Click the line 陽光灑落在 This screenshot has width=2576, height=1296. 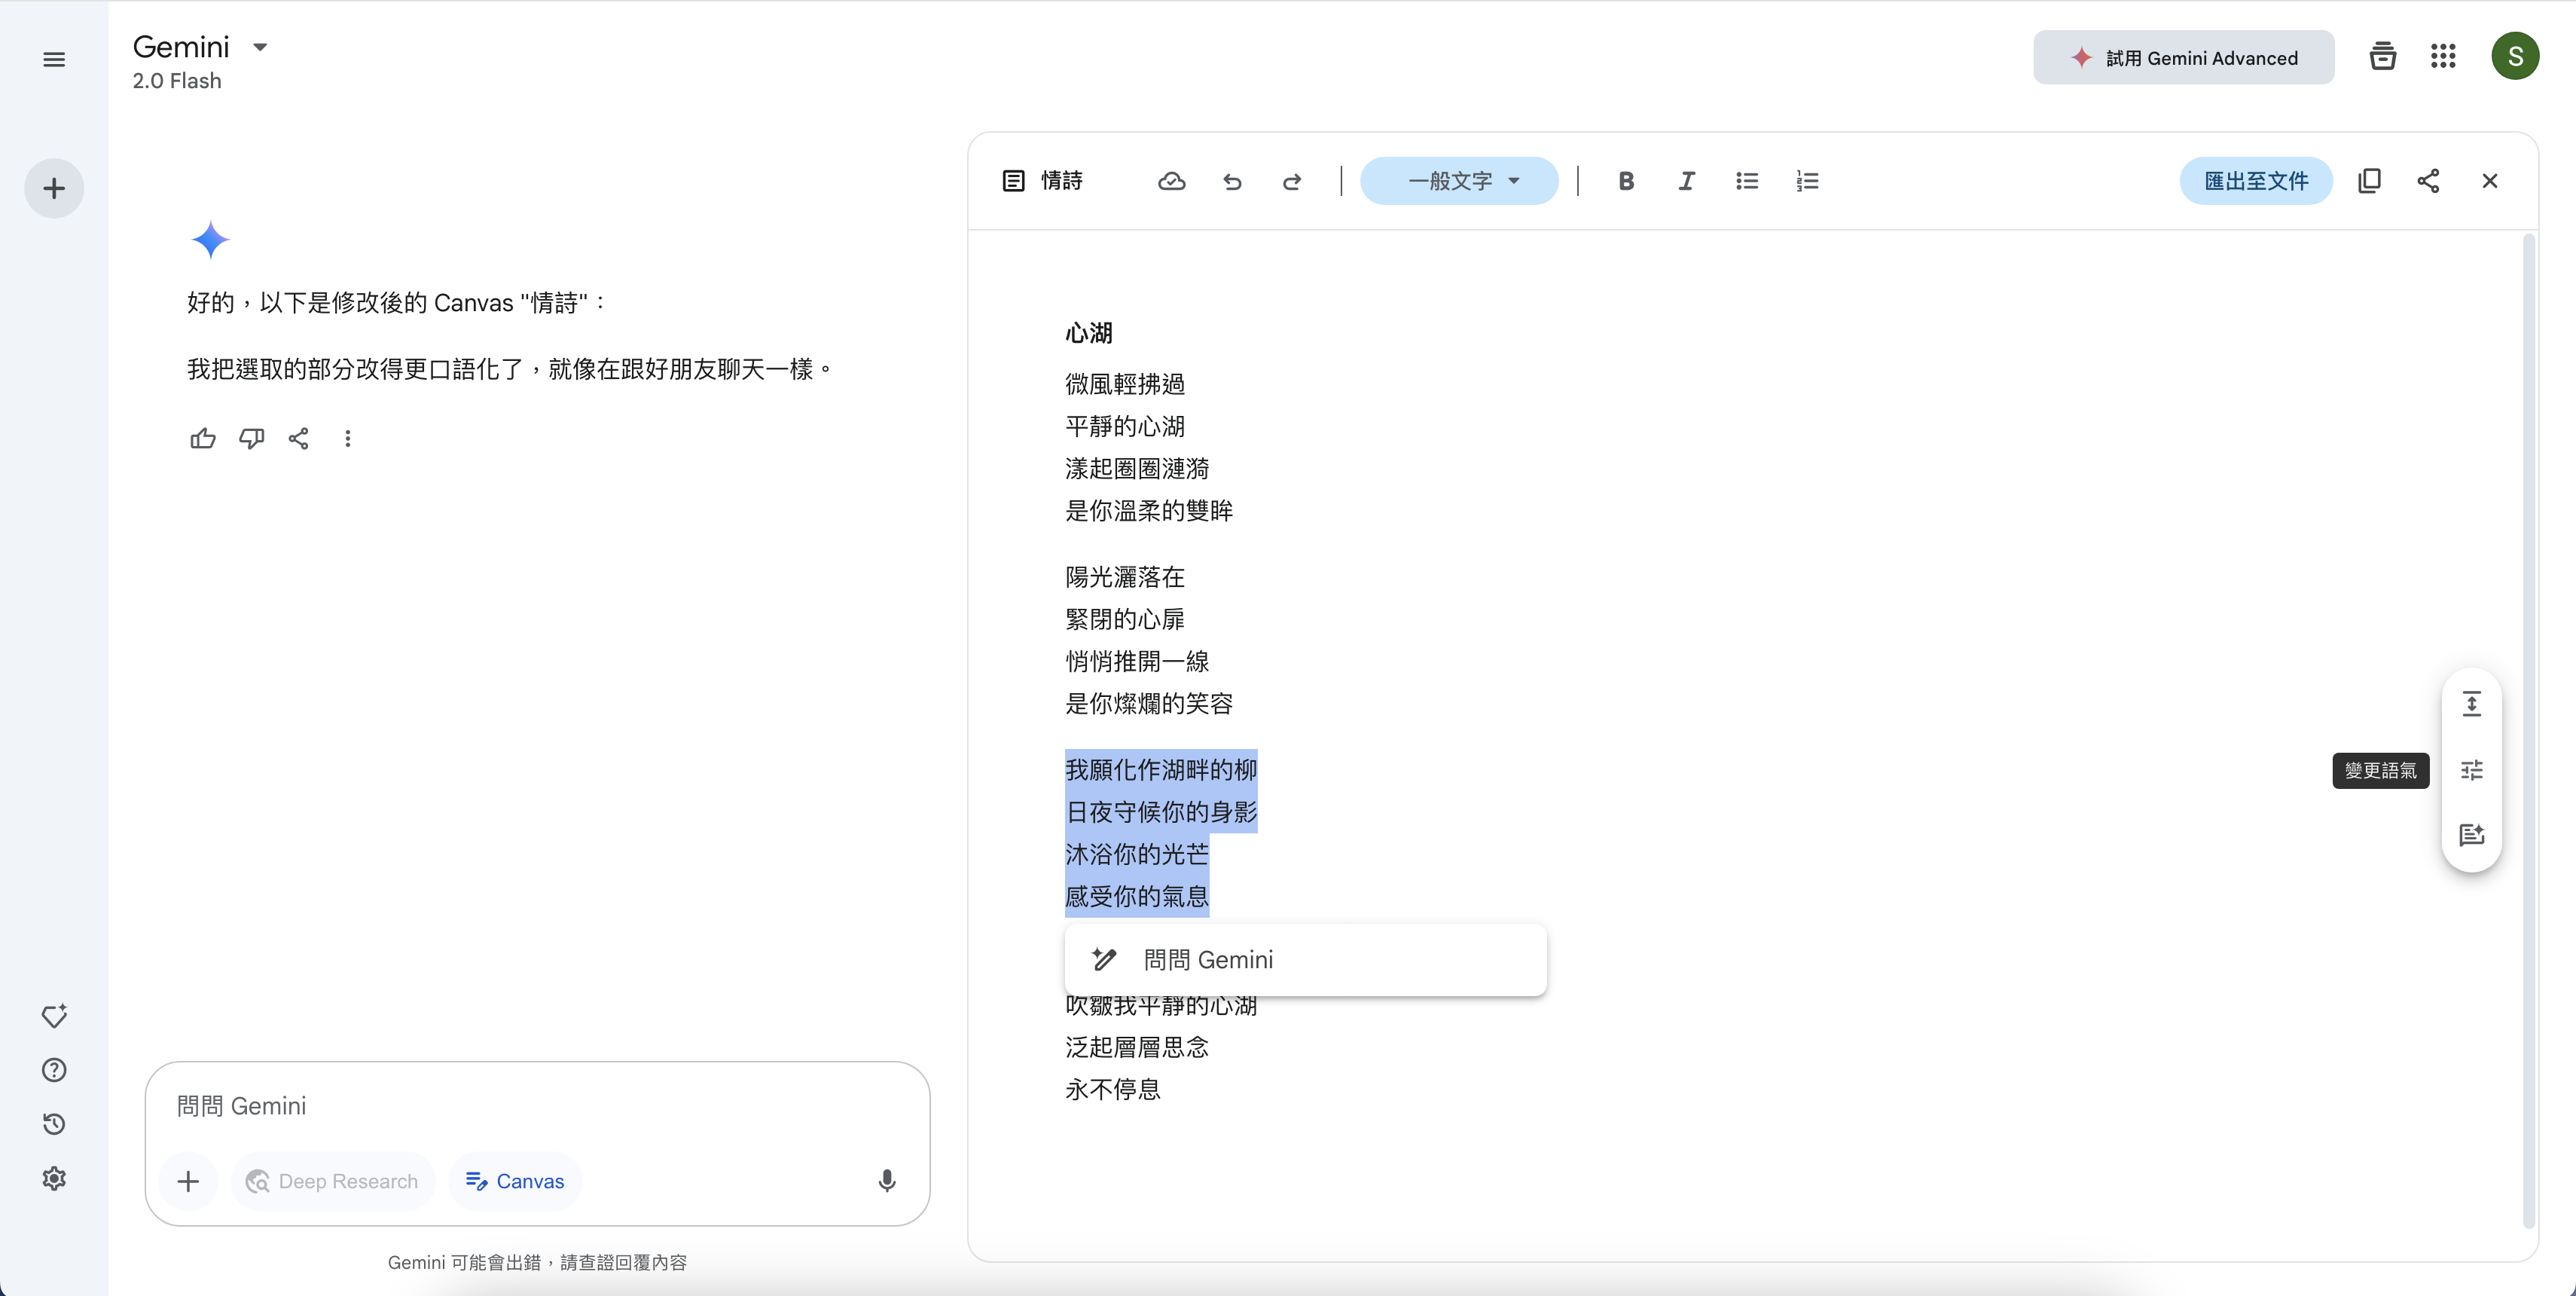(1125, 577)
